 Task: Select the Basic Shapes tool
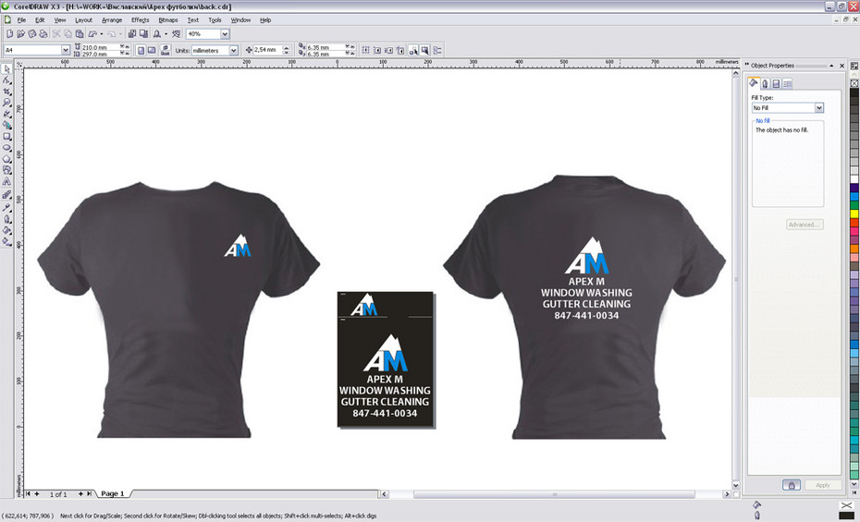6,170
